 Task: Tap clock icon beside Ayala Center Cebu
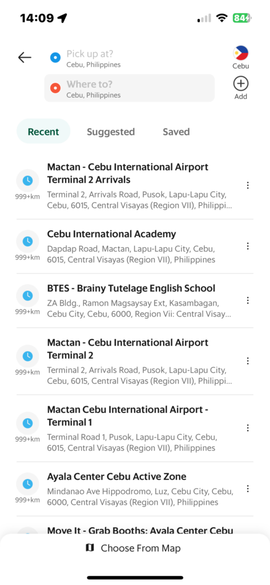tap(27, 484)
